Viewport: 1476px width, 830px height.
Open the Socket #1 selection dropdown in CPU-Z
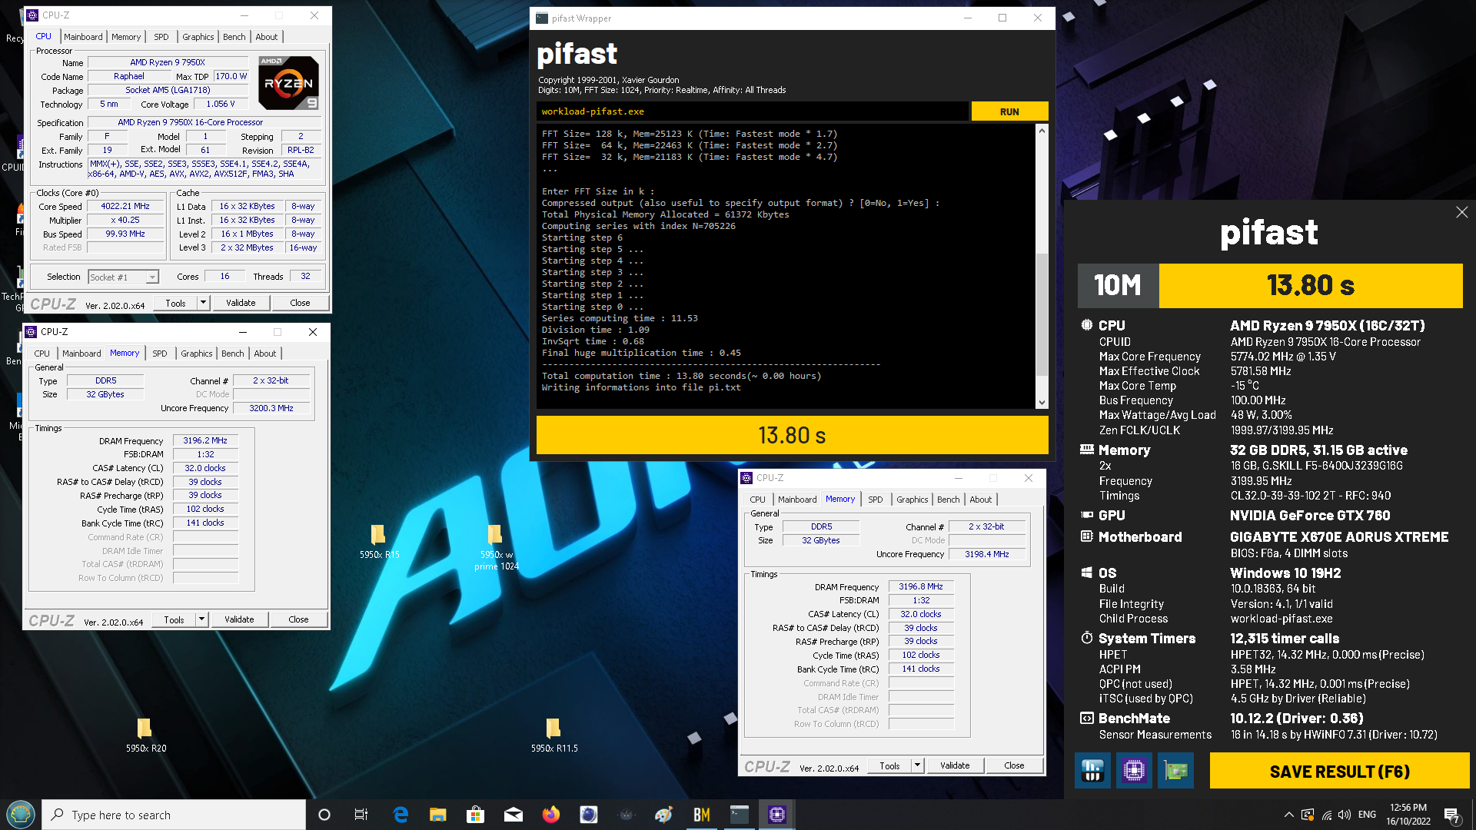point(123,277)
